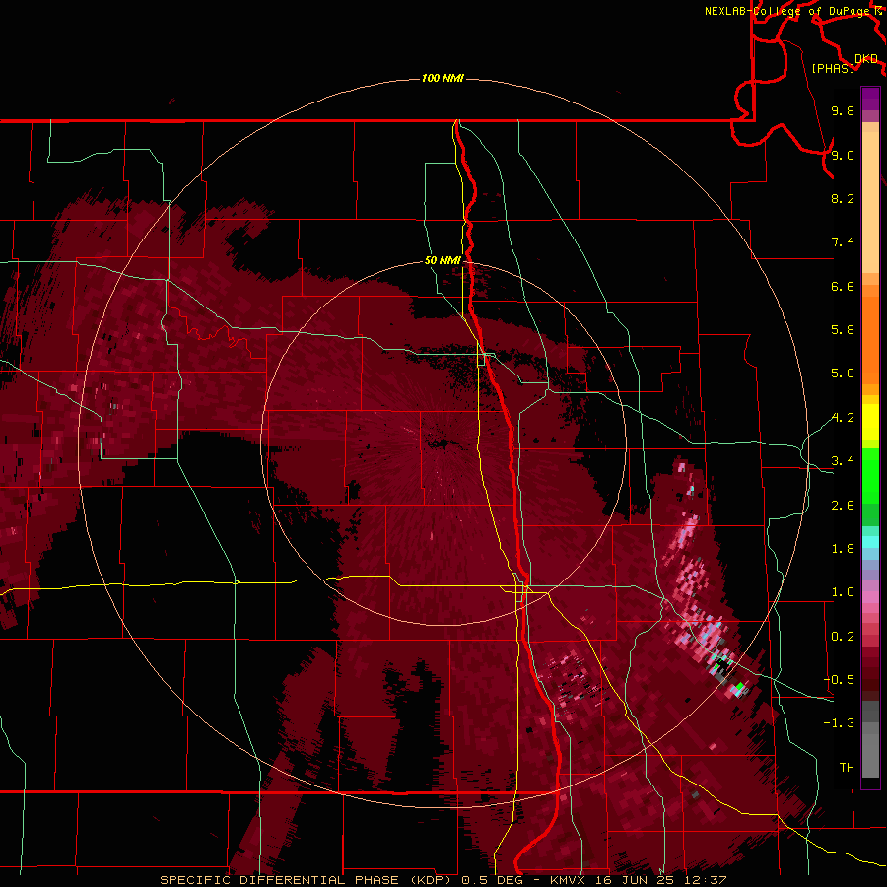This screenshot has width=887, height=887.
Task: Click the 50 NMI range ring label
Action: point(443,260)
